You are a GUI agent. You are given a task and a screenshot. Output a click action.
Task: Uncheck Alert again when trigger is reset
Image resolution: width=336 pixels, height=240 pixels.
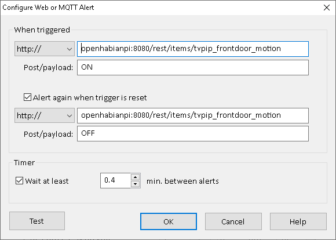click(27, 97)
